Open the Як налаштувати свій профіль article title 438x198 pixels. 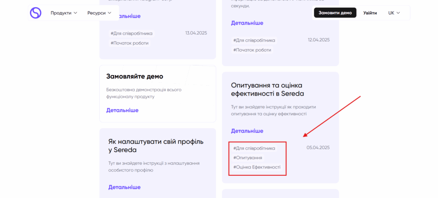[x=156, y=146]
